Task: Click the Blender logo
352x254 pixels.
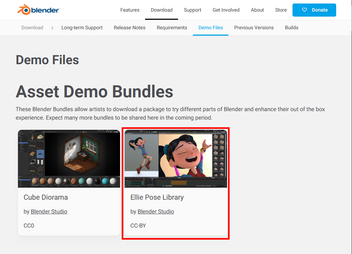Action: (39, 10)
